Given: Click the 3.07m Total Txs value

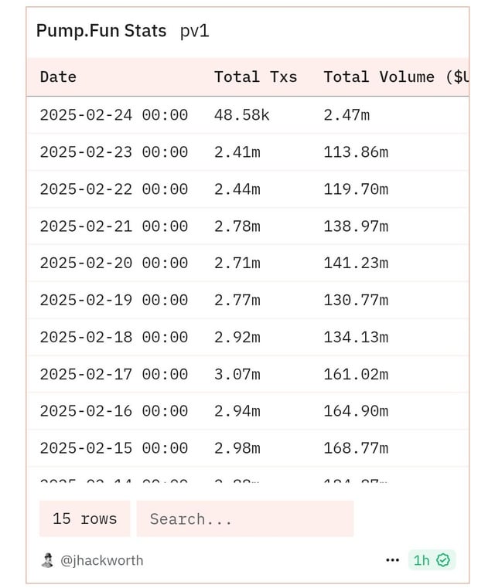Looking at the screenshot, I should tap(237, 374).
